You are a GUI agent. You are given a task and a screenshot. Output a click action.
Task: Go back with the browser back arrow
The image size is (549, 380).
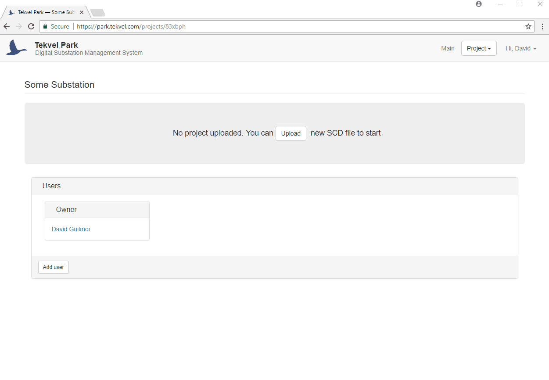coord(7,26)
